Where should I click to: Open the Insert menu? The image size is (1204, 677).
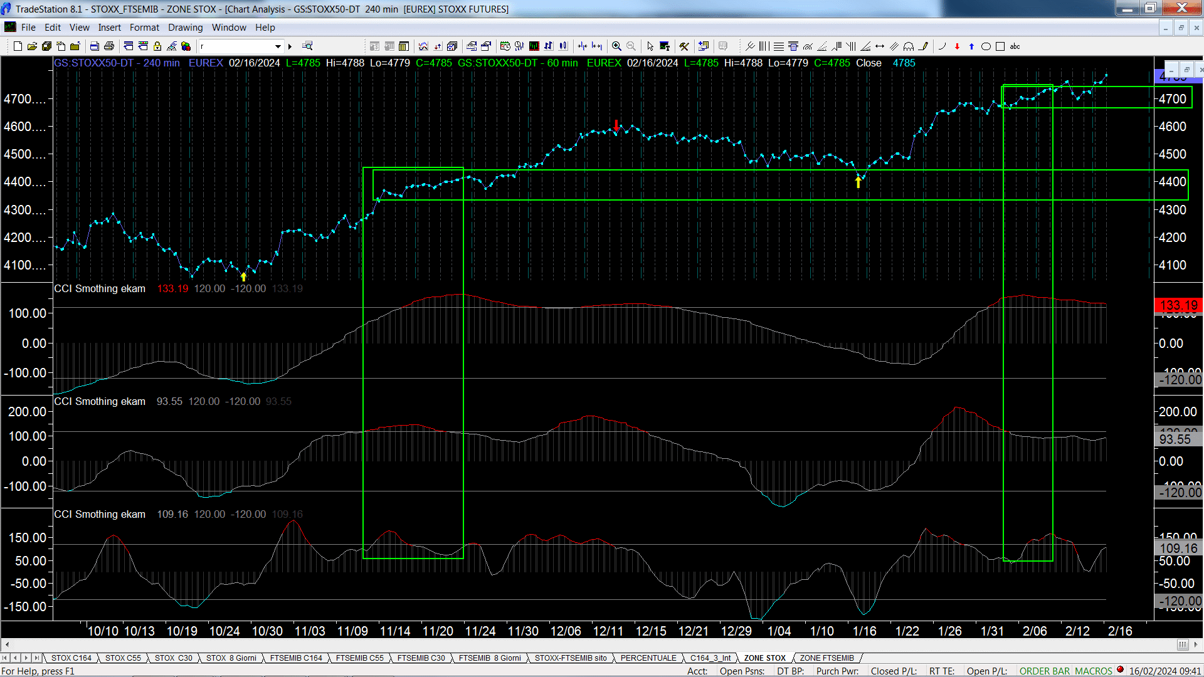109,28
